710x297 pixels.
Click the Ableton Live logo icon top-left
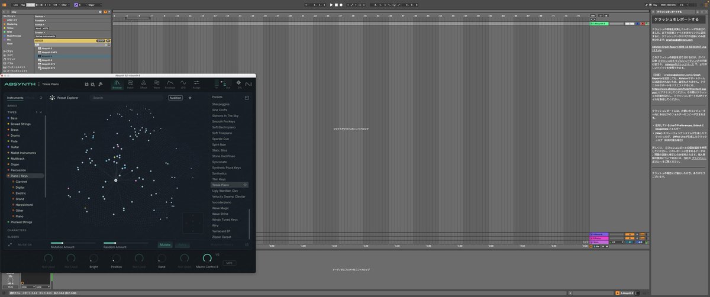click(x=4, y=5)
